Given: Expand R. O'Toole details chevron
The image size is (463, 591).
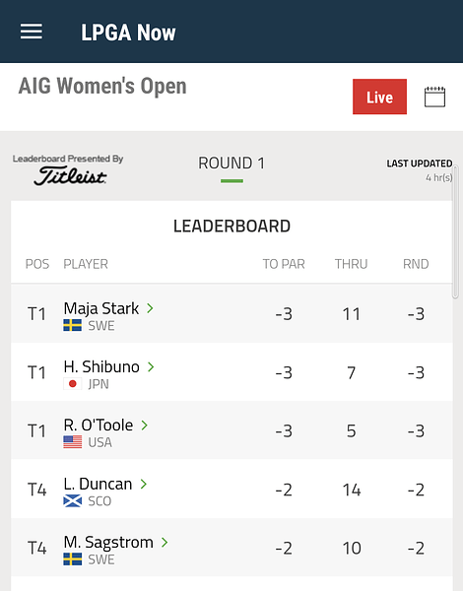Looking at the screenshot, I should coord(145,426).
